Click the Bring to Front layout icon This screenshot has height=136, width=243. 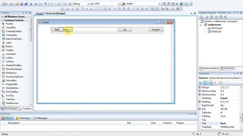163,9
